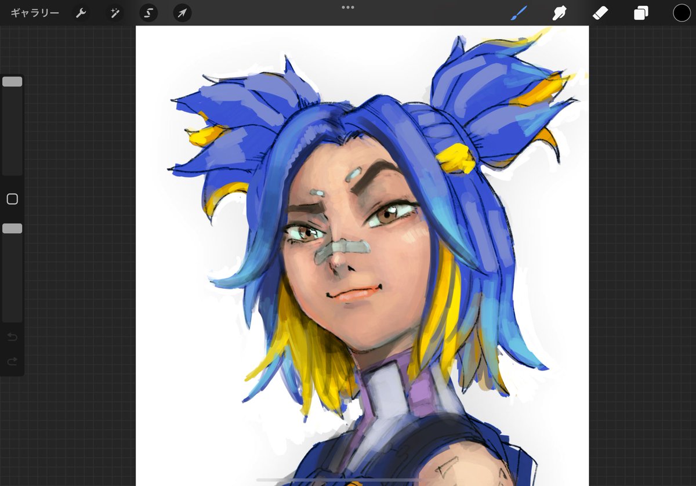Select the Smudge finger tool
Image resolution: width=696 pixels, height=486 pixels.
coord(560,13)
